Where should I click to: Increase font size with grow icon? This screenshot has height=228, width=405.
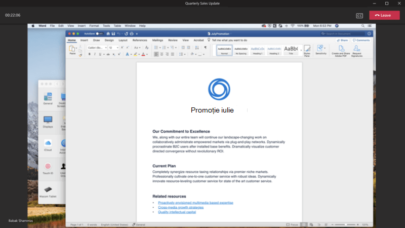tap(122, 48)
